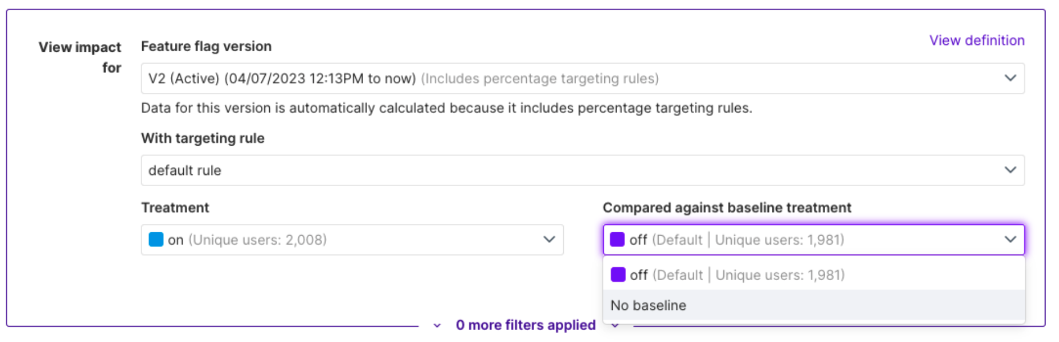Image resolution: width=1059 pixels, height=342 pixels.
Task: Click the chevron arrow in the version selector
Action: [1010, 78]
